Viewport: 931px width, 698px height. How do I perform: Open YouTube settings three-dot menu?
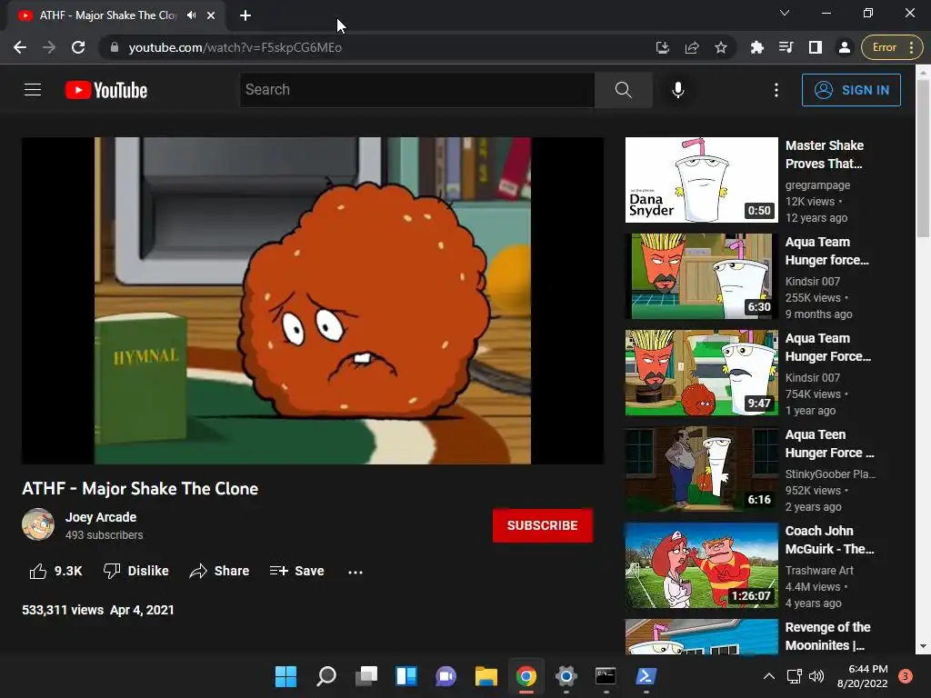[776, 90]
